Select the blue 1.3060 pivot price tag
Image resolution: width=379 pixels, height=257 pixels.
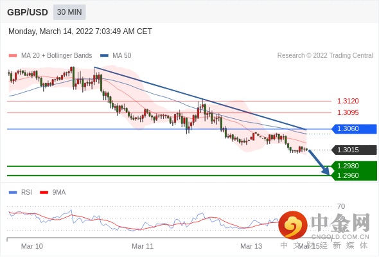click(x=354, y=129)
